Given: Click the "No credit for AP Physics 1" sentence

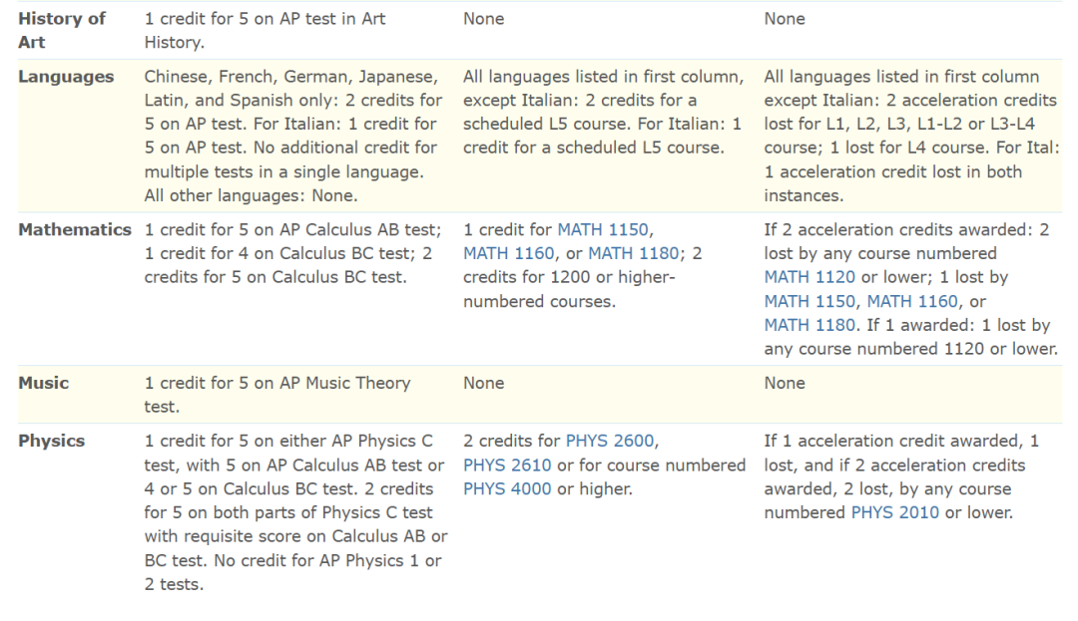Looking at the screenshot, I should point(292,572).
